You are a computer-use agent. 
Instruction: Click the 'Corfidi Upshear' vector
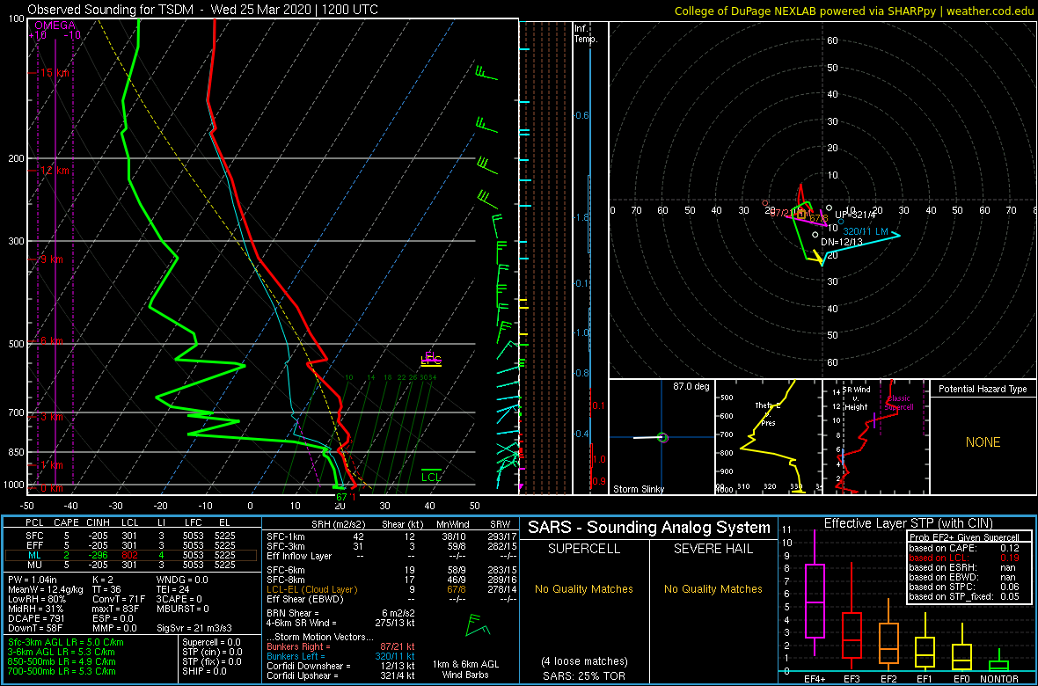(340, 675)
